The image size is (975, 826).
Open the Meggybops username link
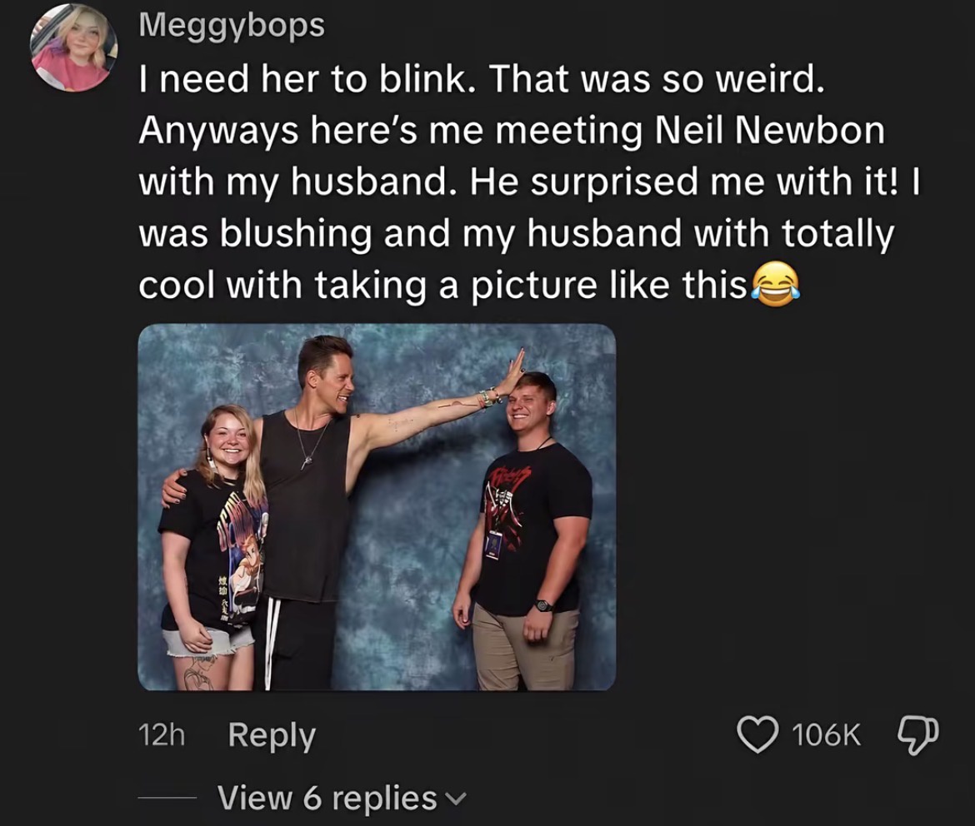coord(232,26)
